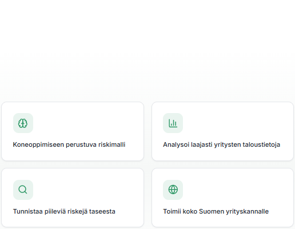Open the Toimii koko Suomen yrityskannalle text
This screenshot has height=229, width=295.
(x=216, y=211)
